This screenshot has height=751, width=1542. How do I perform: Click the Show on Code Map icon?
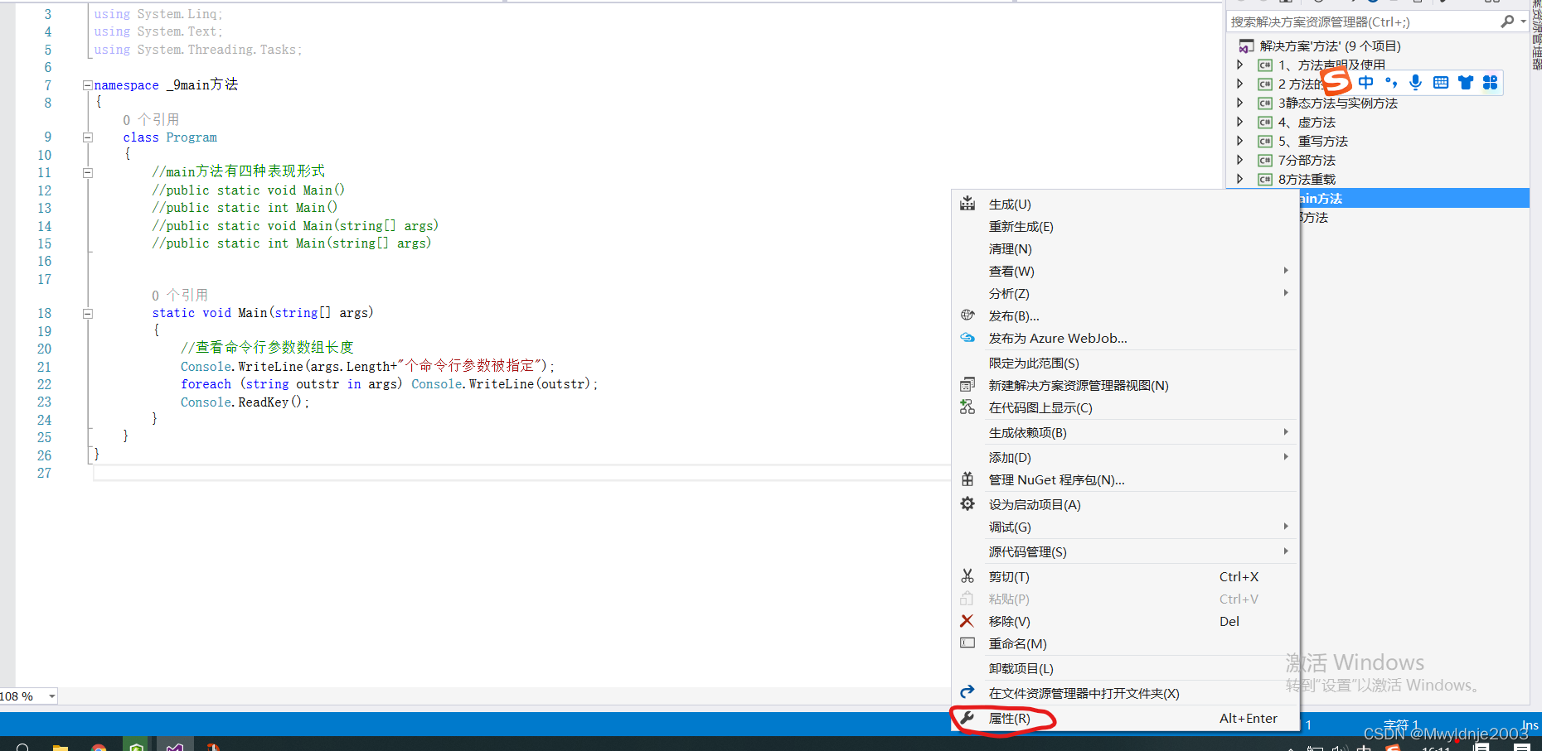(x=967, y=407)
